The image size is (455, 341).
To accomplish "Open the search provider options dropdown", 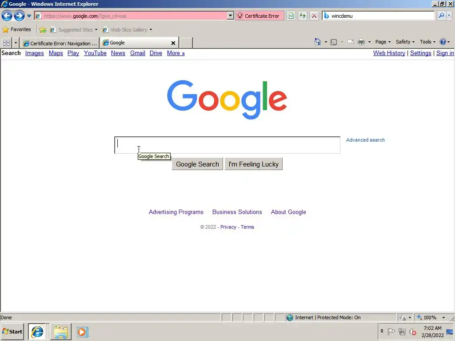I will pyautogui.click(x=449, y=16).
